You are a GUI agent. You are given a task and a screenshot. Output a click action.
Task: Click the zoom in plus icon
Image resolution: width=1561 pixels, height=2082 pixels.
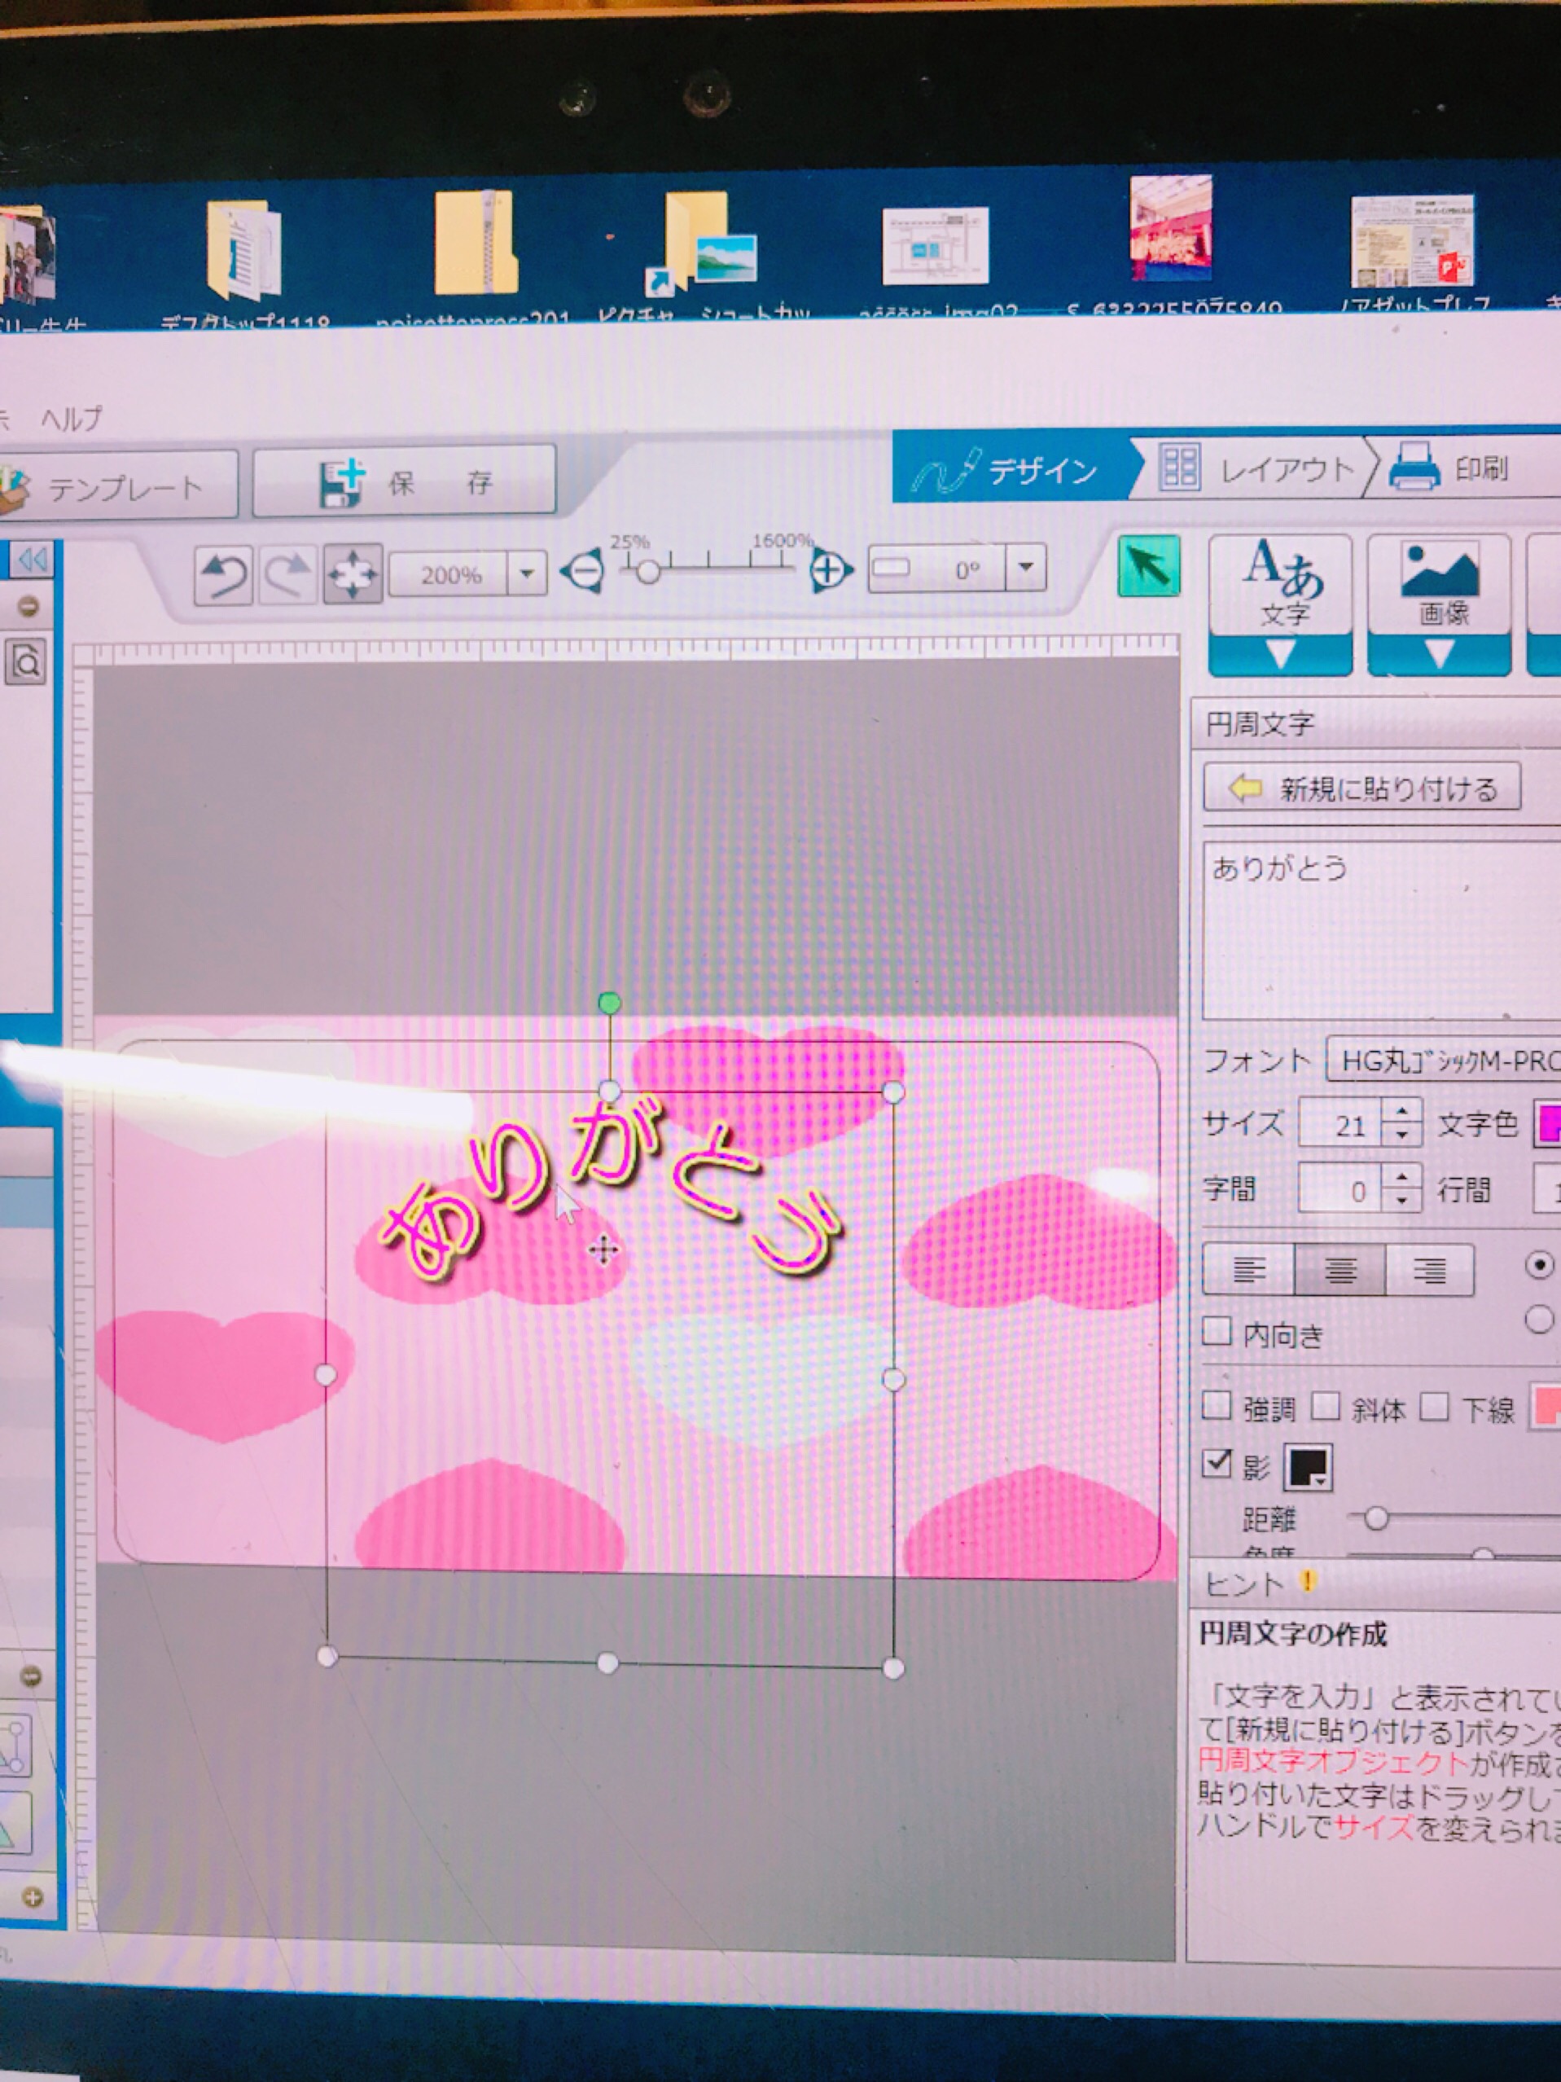click(x=829, y=569)
